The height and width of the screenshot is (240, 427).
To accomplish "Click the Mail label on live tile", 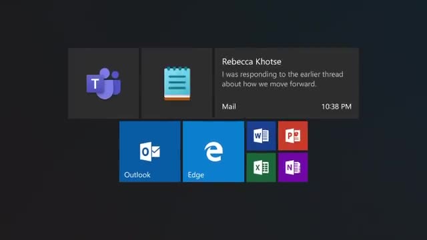I will [x=229, y=107].
